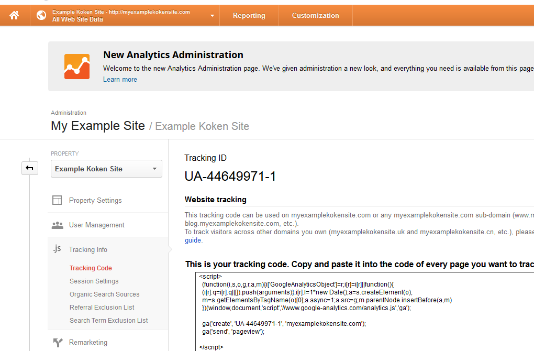
Task: Go to the Analytics home icon
Action: (14, 15)
